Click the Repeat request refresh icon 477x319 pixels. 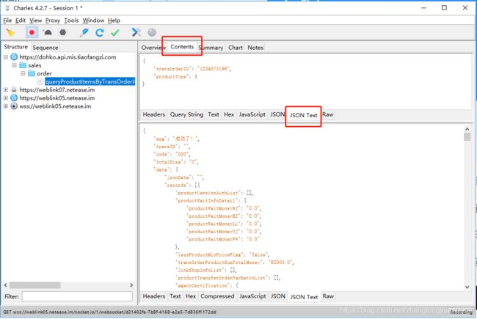(x=100, y=32)
